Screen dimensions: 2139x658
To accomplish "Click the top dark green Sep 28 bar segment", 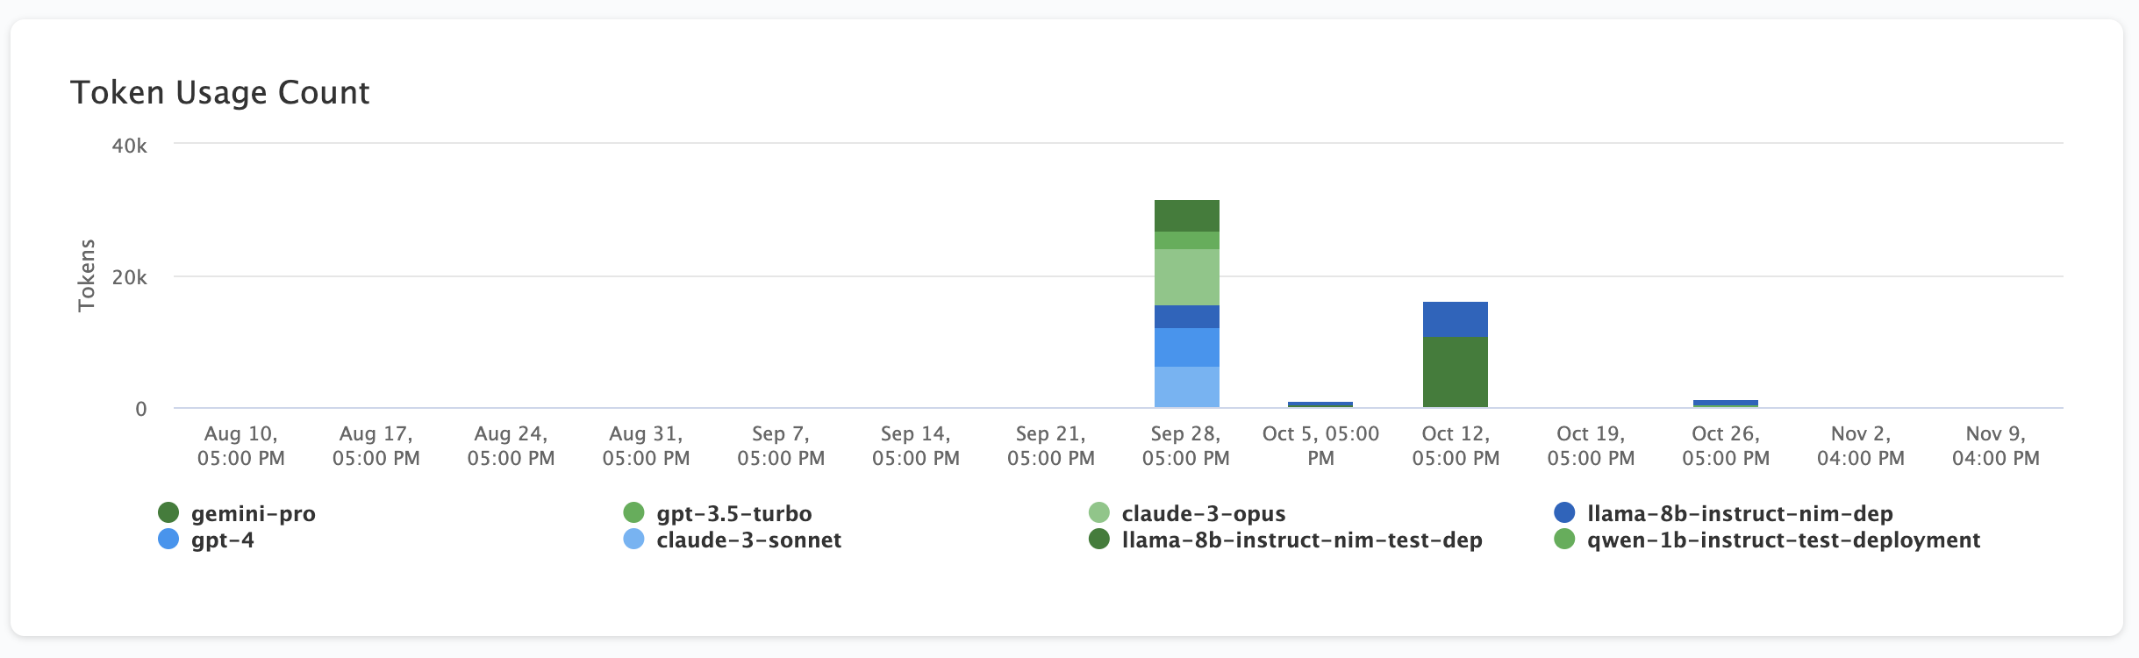I will coord(1186,216).
